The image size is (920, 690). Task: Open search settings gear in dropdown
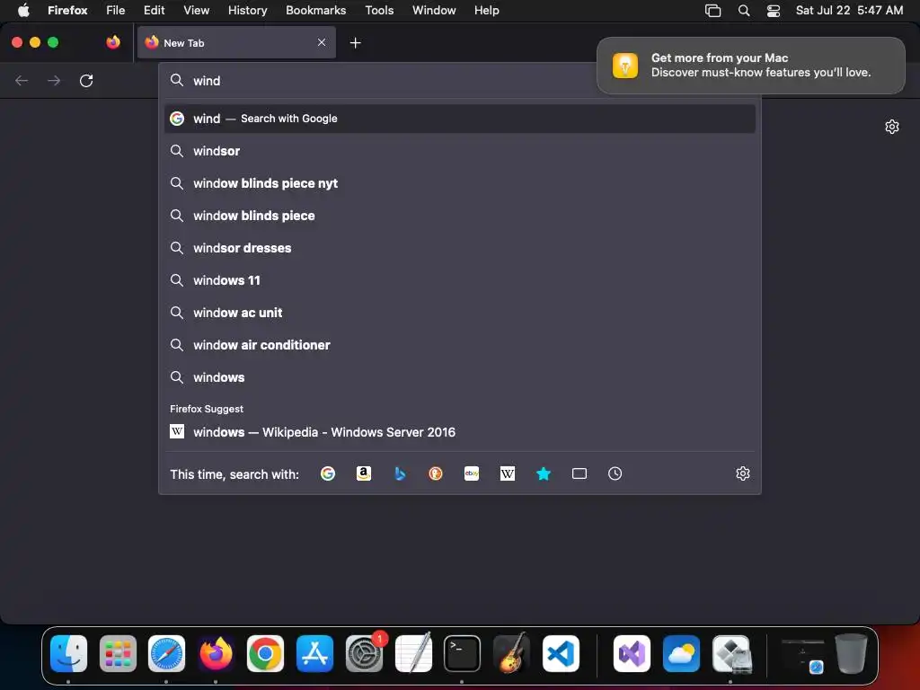tap(743, 473)
